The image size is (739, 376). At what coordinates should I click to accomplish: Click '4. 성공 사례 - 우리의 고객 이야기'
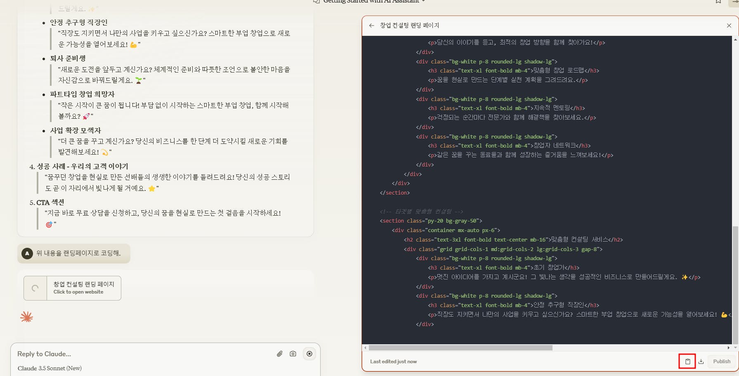(x=79, y=166)
